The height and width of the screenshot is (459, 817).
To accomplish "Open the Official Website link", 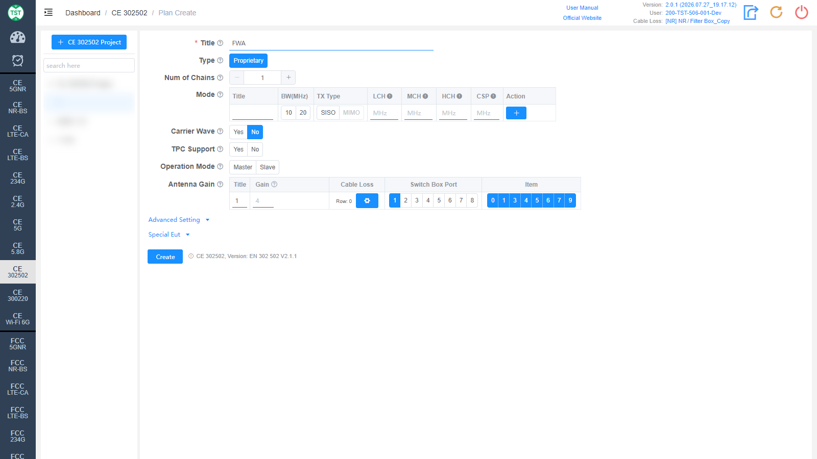I will 582,18.
